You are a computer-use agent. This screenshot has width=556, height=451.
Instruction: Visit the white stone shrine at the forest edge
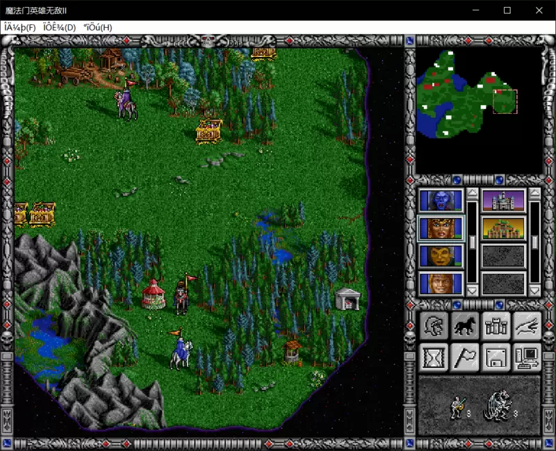[347, 299]
